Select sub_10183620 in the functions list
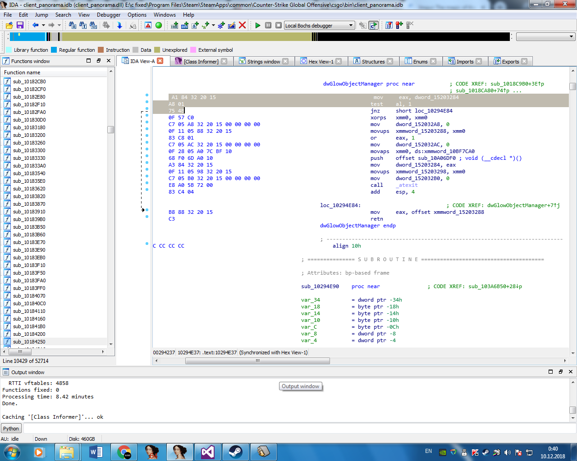The height and width of the screenshot is (461, 577). 29,189
